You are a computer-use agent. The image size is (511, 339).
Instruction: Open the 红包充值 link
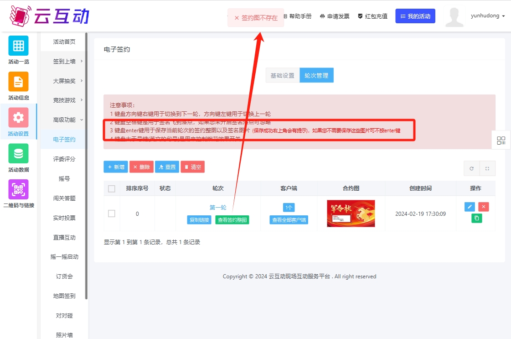(x=373, y=16)
